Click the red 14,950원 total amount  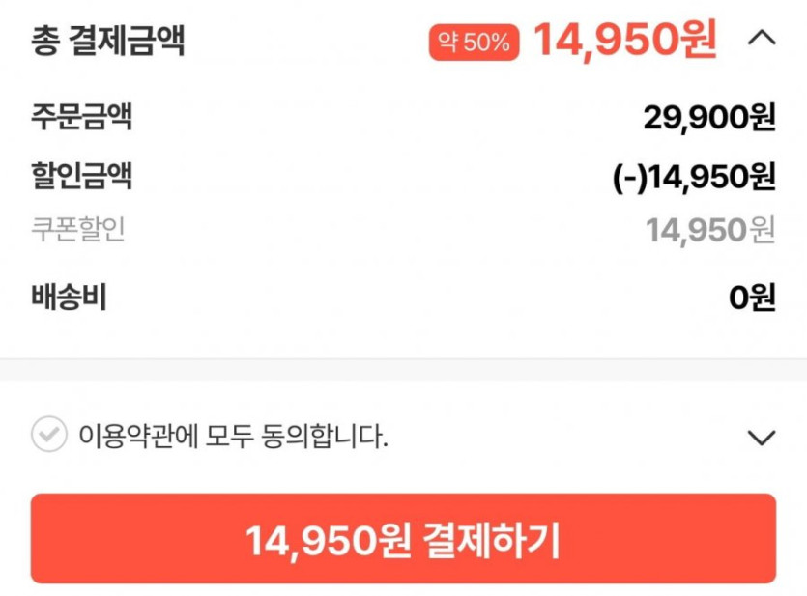(x=625, y=40)
